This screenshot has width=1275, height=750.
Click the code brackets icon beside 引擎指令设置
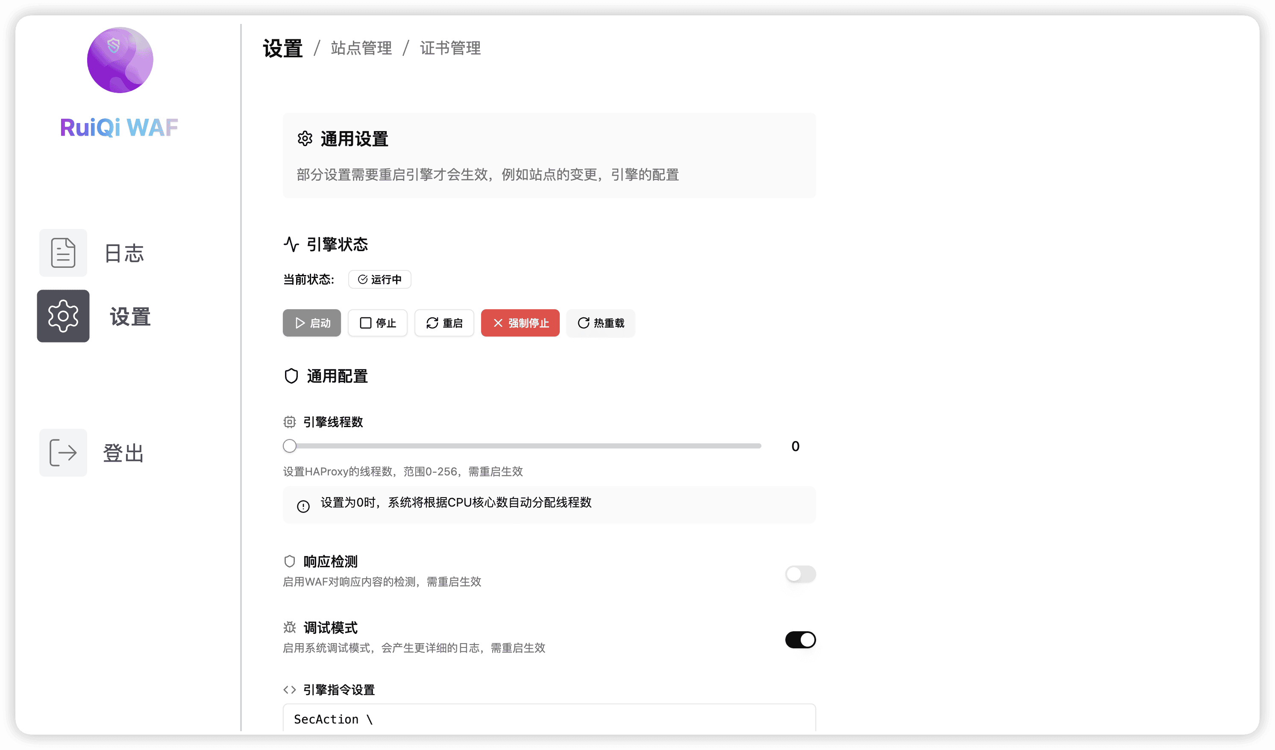pyautogui.click(x=289, y=690)
